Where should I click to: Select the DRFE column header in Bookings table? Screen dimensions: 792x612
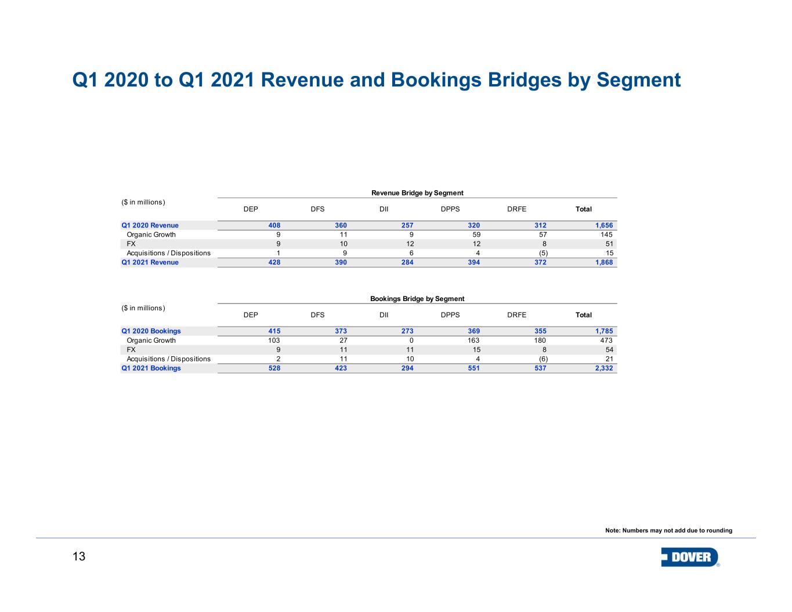tap(516, 315)
